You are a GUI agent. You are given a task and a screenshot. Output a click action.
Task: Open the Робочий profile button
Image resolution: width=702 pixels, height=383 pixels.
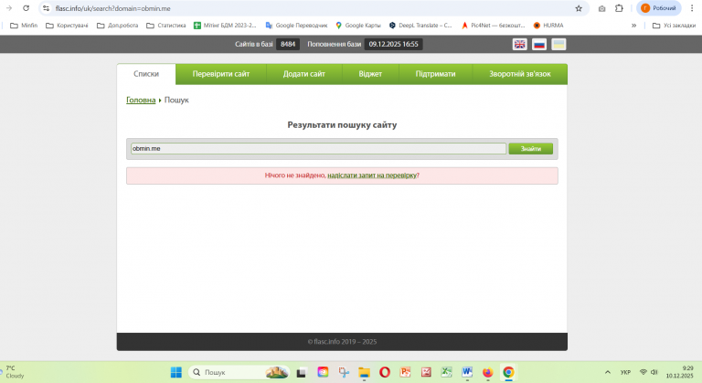[658, 8]
